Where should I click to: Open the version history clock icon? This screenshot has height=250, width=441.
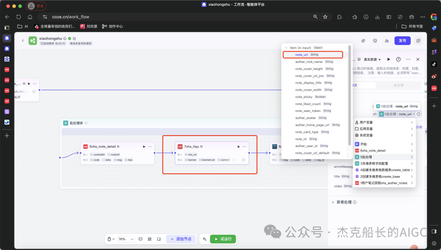(x=375, y=41)
